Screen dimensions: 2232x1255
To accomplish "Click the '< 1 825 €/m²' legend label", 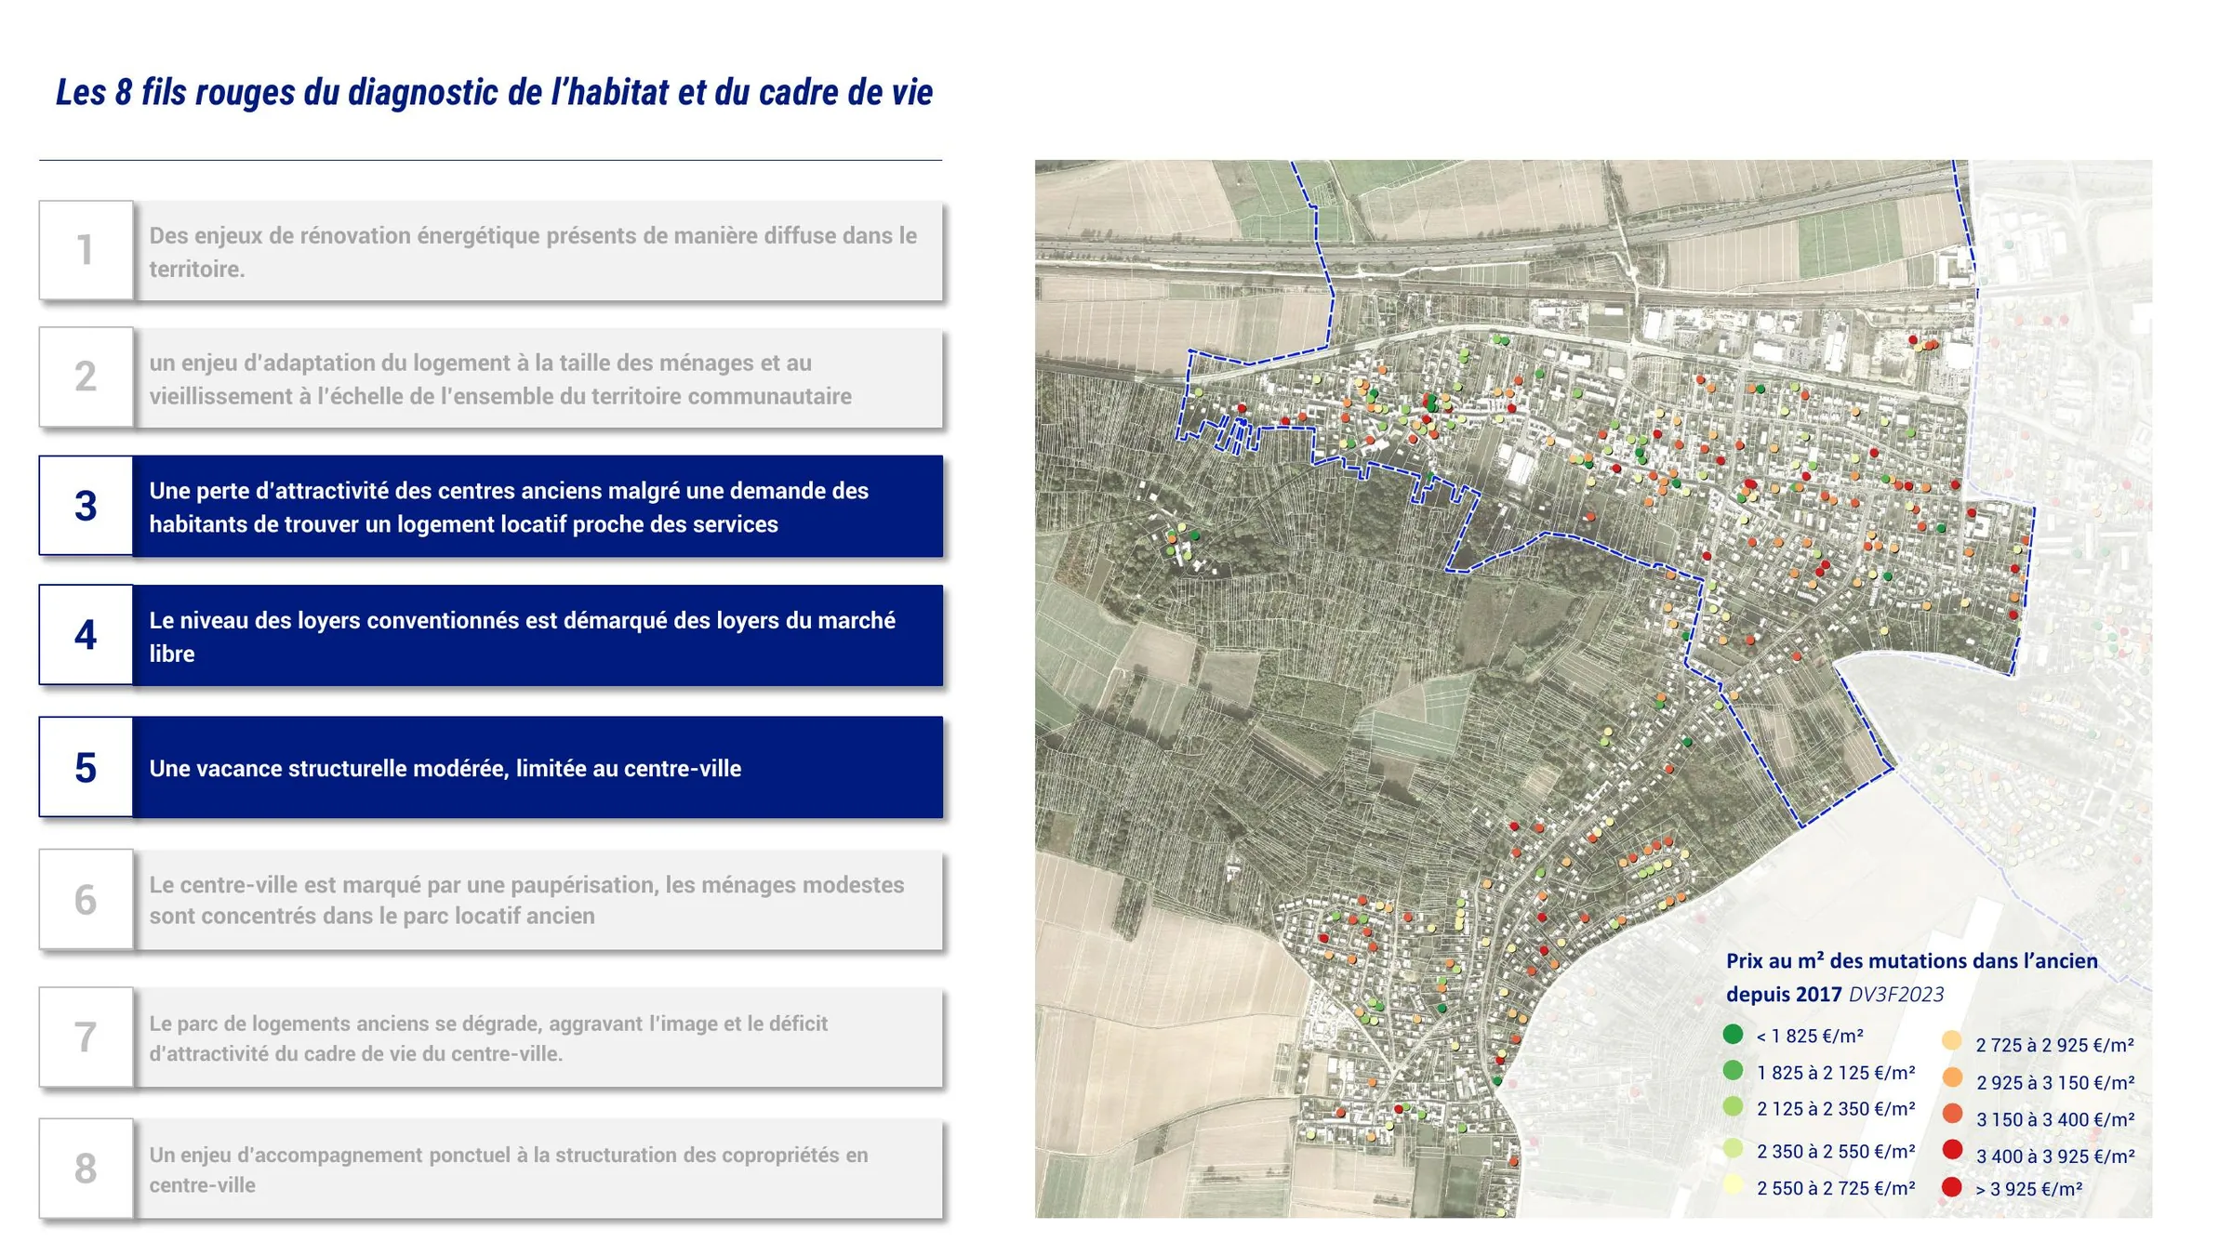I will (1809, 1037).
